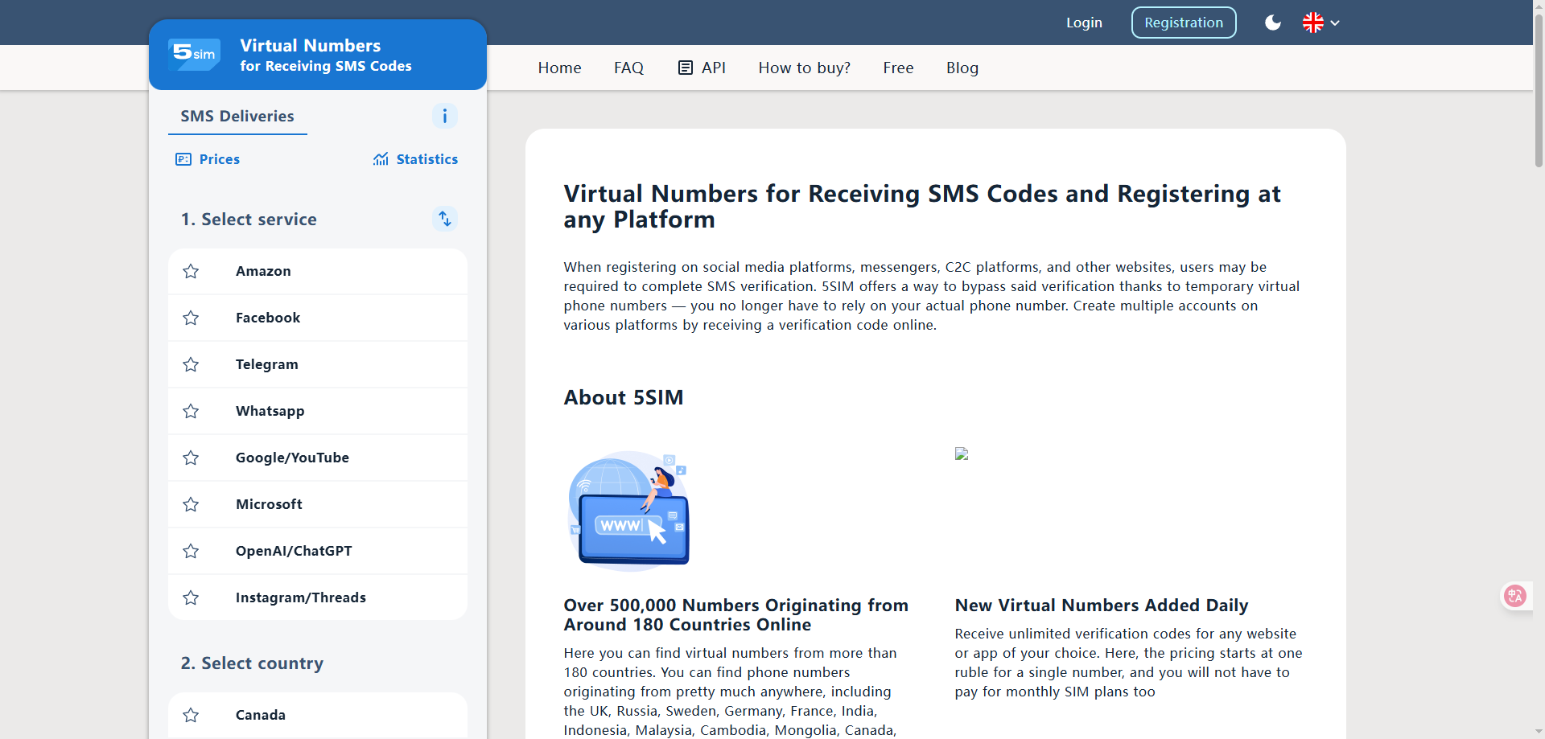Open the Blog menu item

pos(962,68)
